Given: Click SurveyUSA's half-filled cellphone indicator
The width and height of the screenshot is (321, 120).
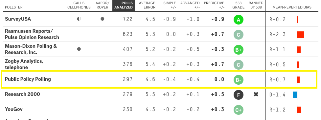Looking at the screenshot, I should click(79, 19).
